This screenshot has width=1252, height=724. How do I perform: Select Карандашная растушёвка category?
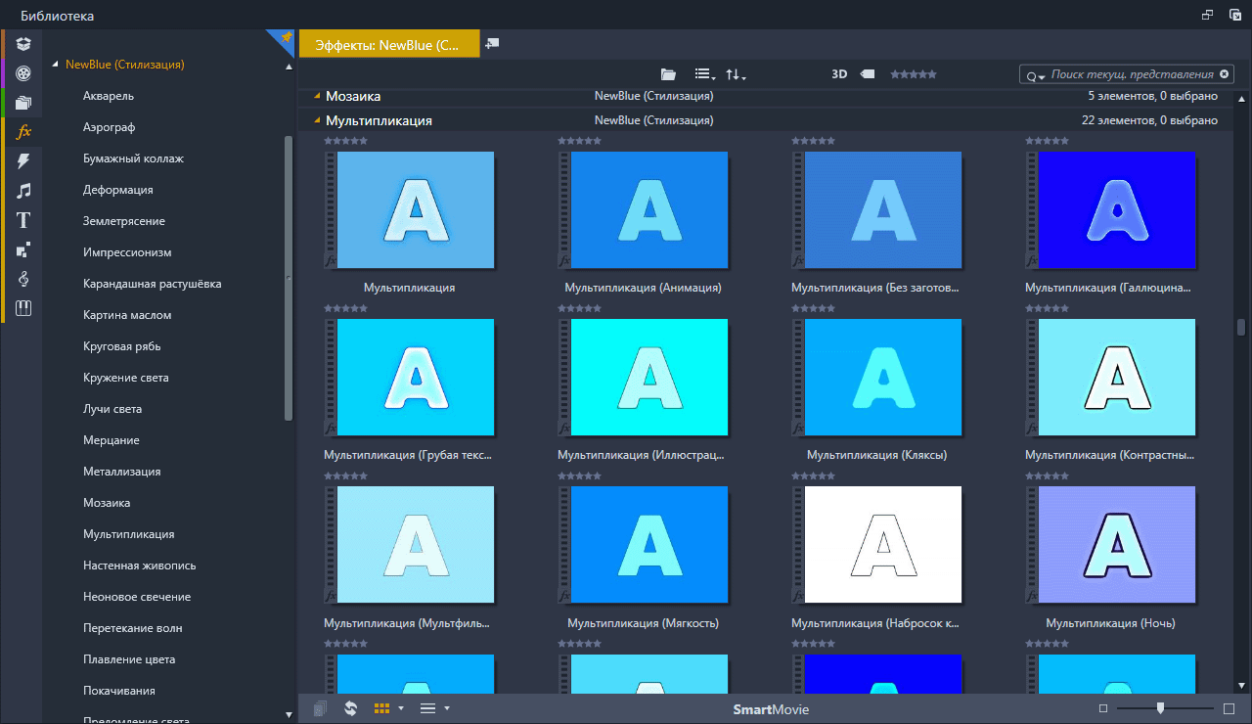(x=153, y=284)
